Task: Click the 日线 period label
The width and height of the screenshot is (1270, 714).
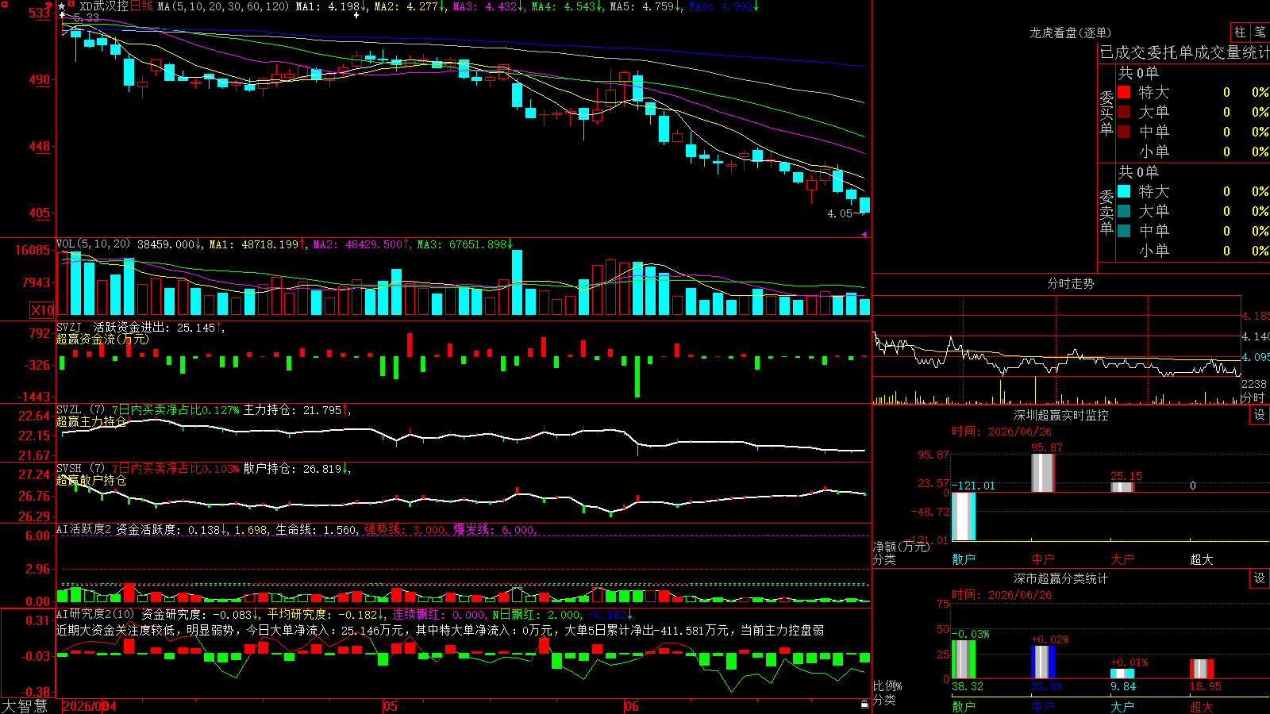Action: tap(141, 6)
